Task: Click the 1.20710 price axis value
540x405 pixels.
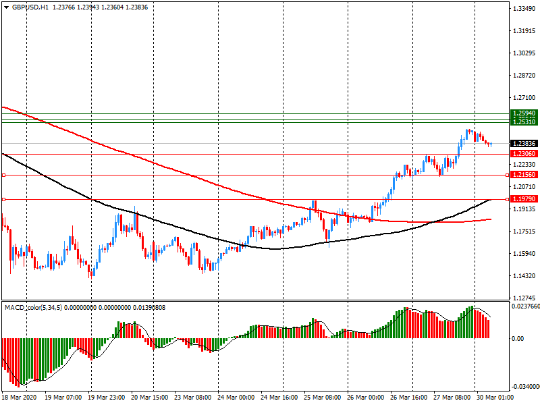Action: click(x=524, y=187)
